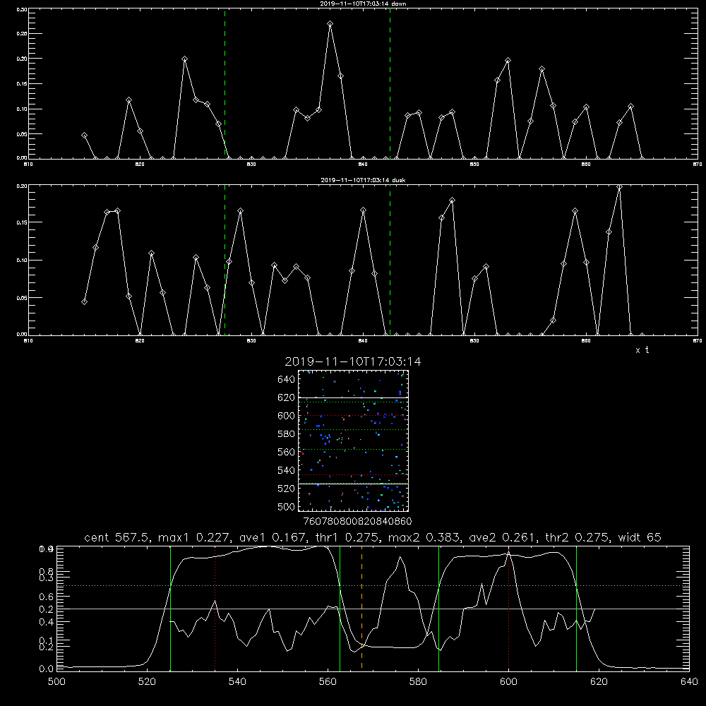Image resolution: width=706 pixels, height=706 pixels.
Task: Click the blue dotted threshold line in bottom plot
Action: pyautogui.click(x=373, y=586)
